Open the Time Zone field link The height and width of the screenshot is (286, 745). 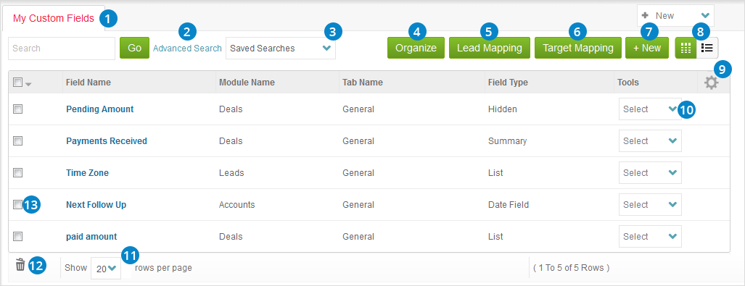tap(88, 172)
